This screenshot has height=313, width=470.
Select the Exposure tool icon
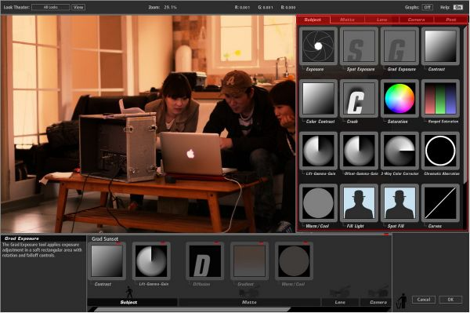(x=318, y=46)
